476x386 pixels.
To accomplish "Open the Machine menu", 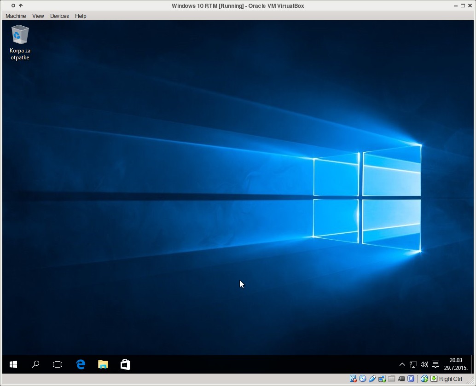I will click(16, 16).
